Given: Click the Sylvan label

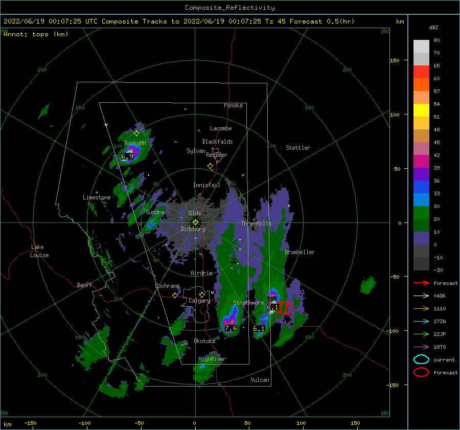Looking at the screenshot, I should pyautogui.click(x=196, y=151).
